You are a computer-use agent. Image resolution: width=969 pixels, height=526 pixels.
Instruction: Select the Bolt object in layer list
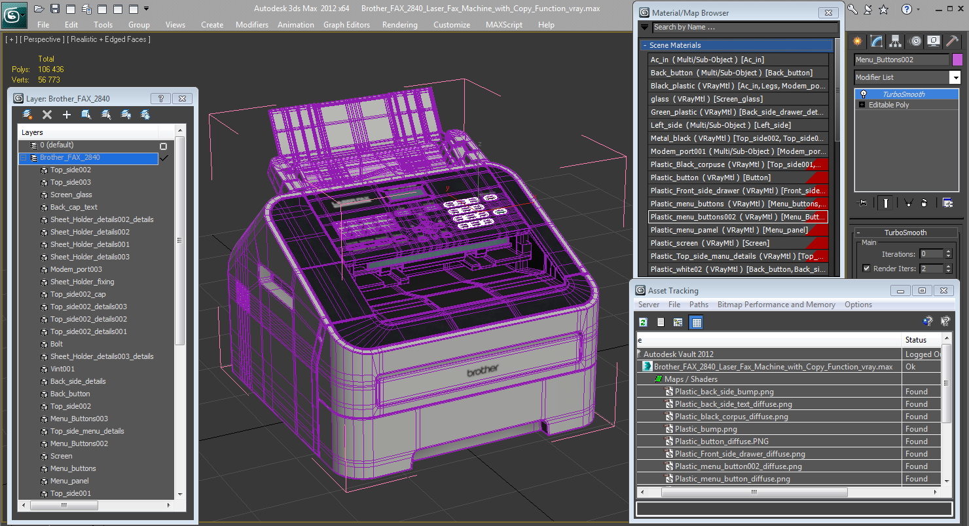[57, 344]
